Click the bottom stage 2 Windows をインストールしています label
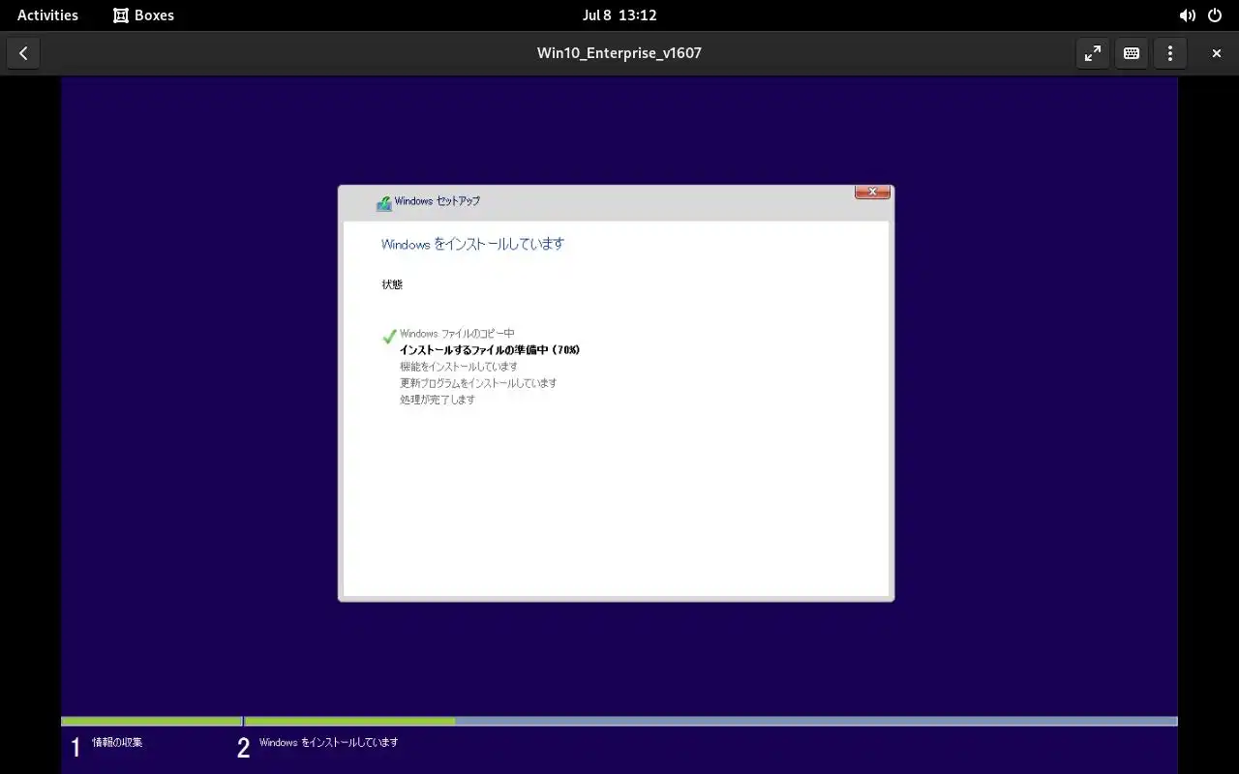Screen dimensions: 1239x774 [328, 742]
